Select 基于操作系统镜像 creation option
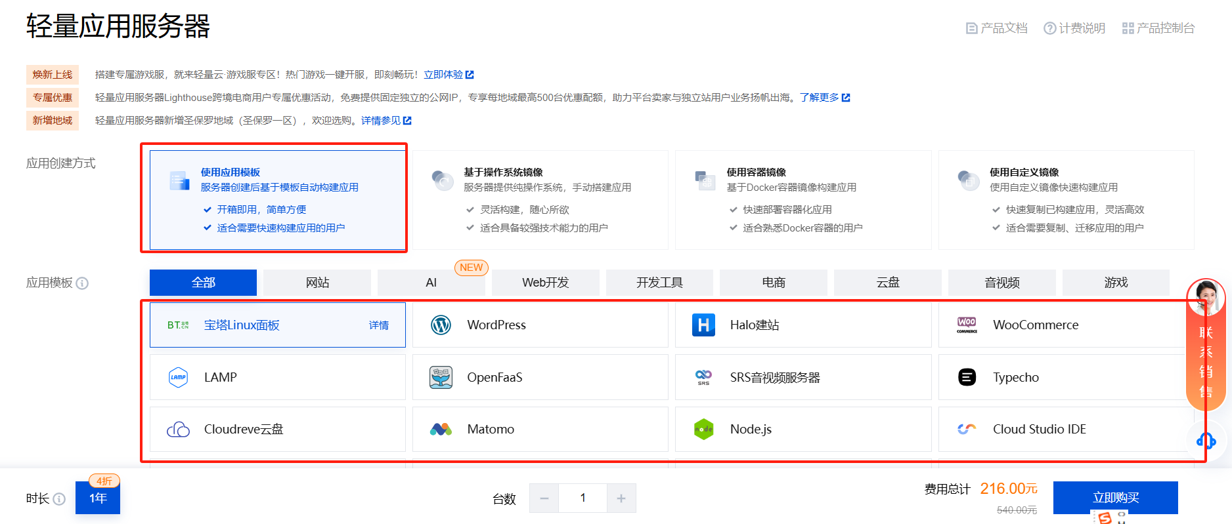This screenshot has height=524, width=1232. [x=540, y=200]
